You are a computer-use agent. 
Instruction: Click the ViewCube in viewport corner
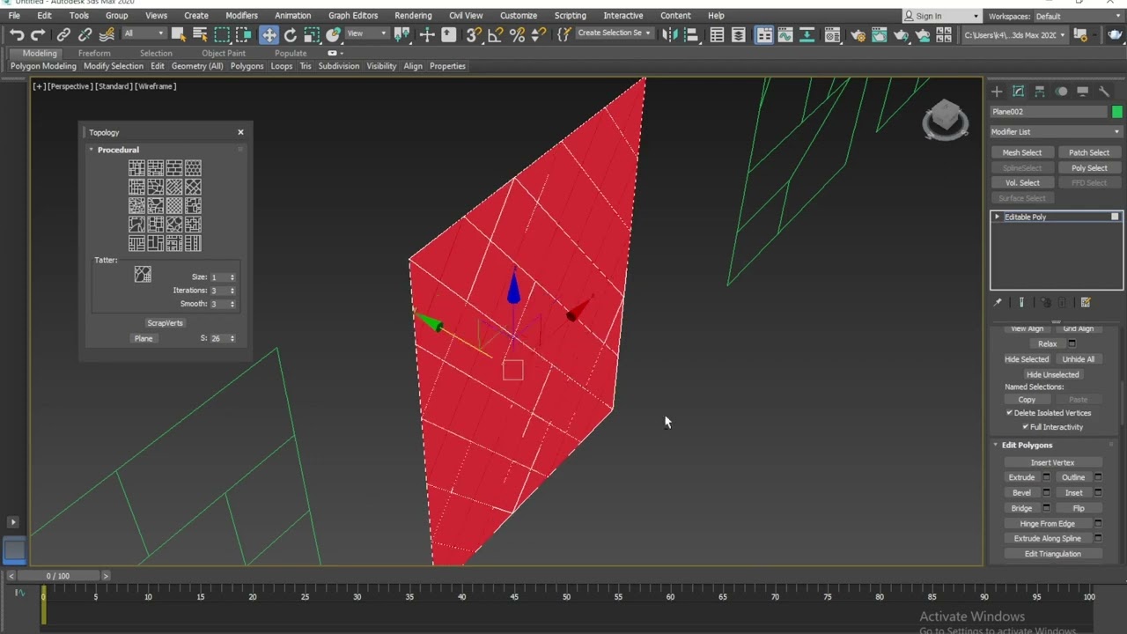click(945, 119)
